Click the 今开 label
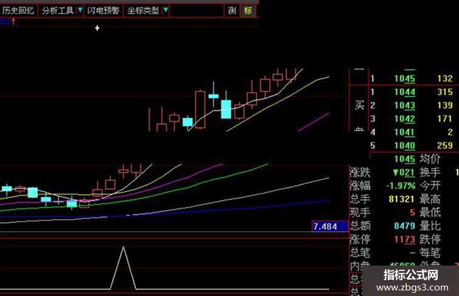The image size is (459, 296). 430,186
